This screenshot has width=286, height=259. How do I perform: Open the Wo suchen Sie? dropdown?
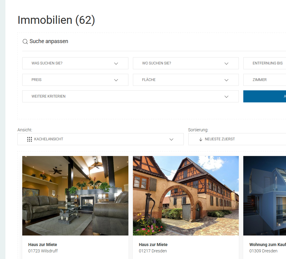[186, 63]
